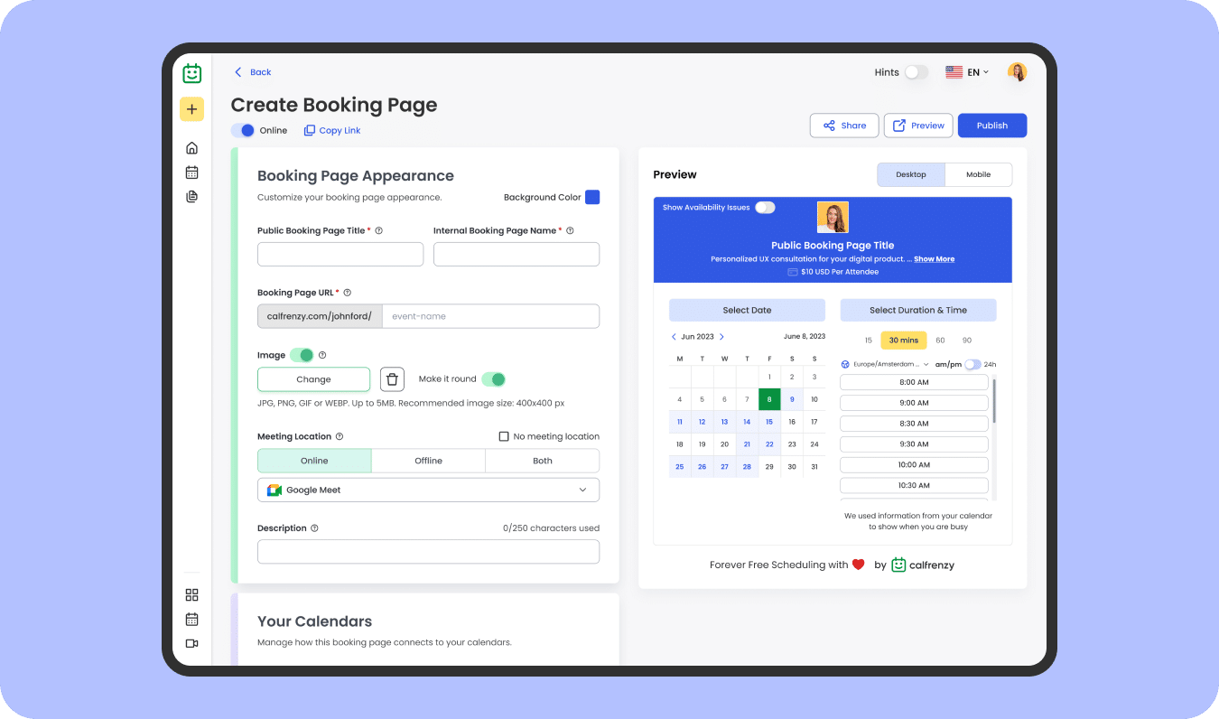The height and width of the screenshot is (719, 1219).
Task: Check the No meeting location checkbox
Action: coord(504,436)
